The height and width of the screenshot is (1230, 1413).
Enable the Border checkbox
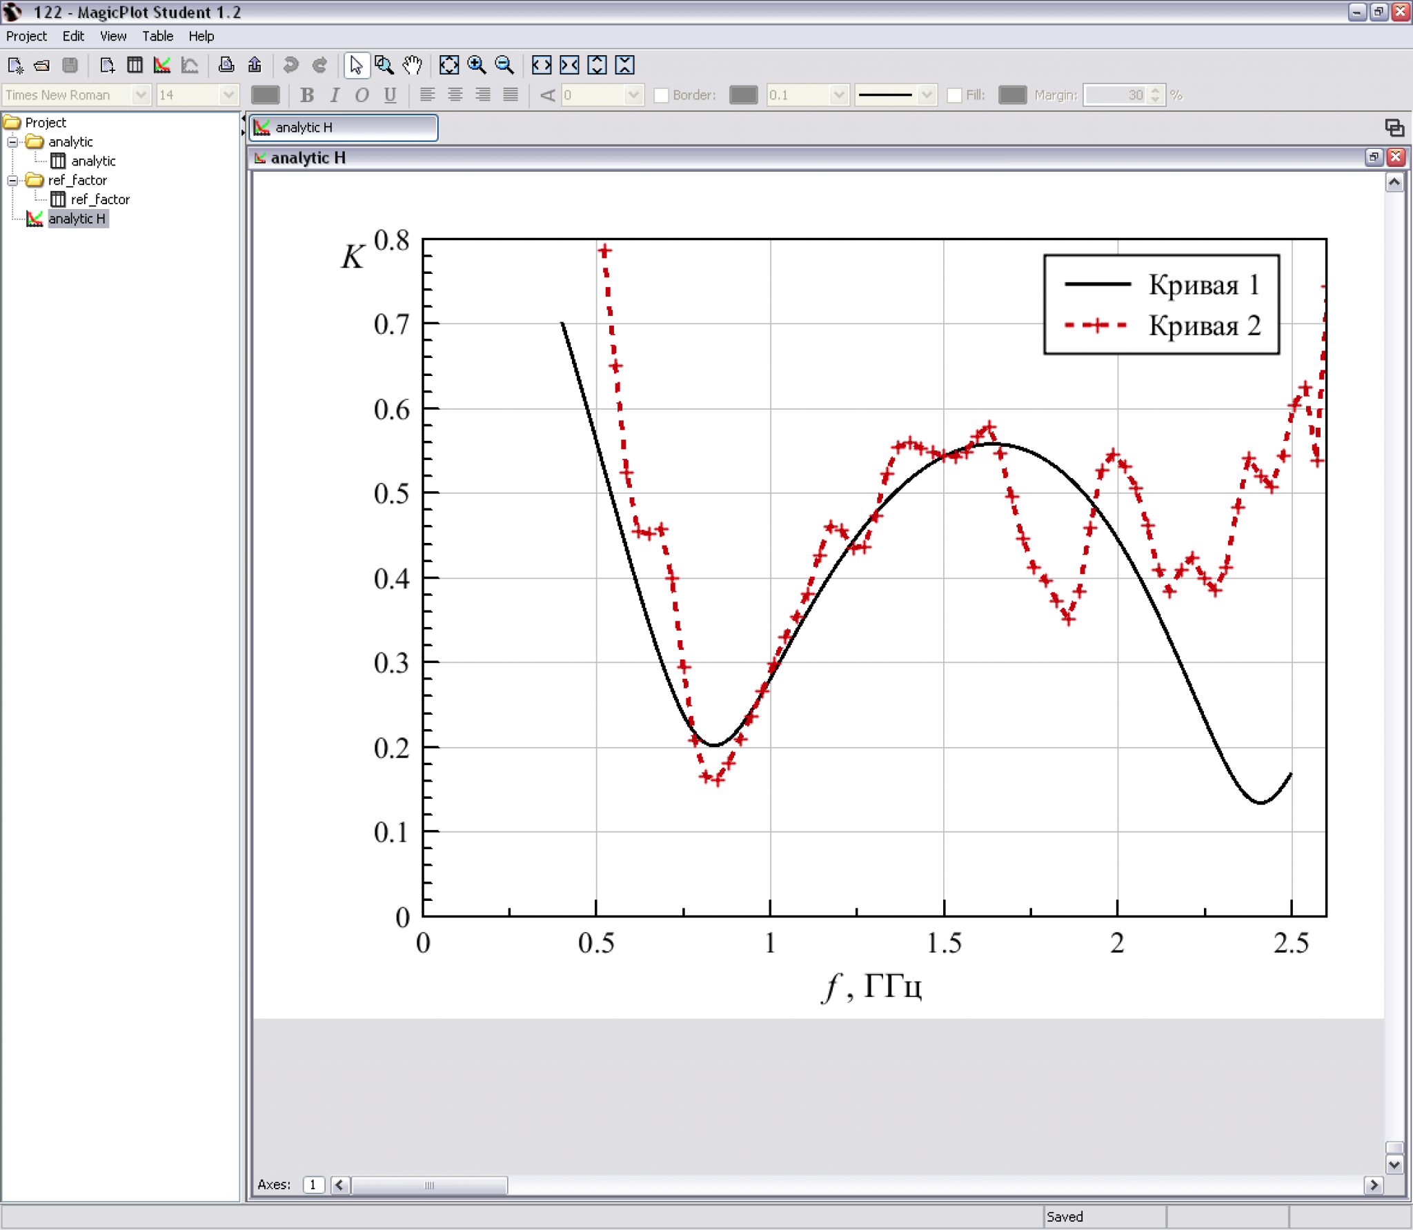coord(661,95)
